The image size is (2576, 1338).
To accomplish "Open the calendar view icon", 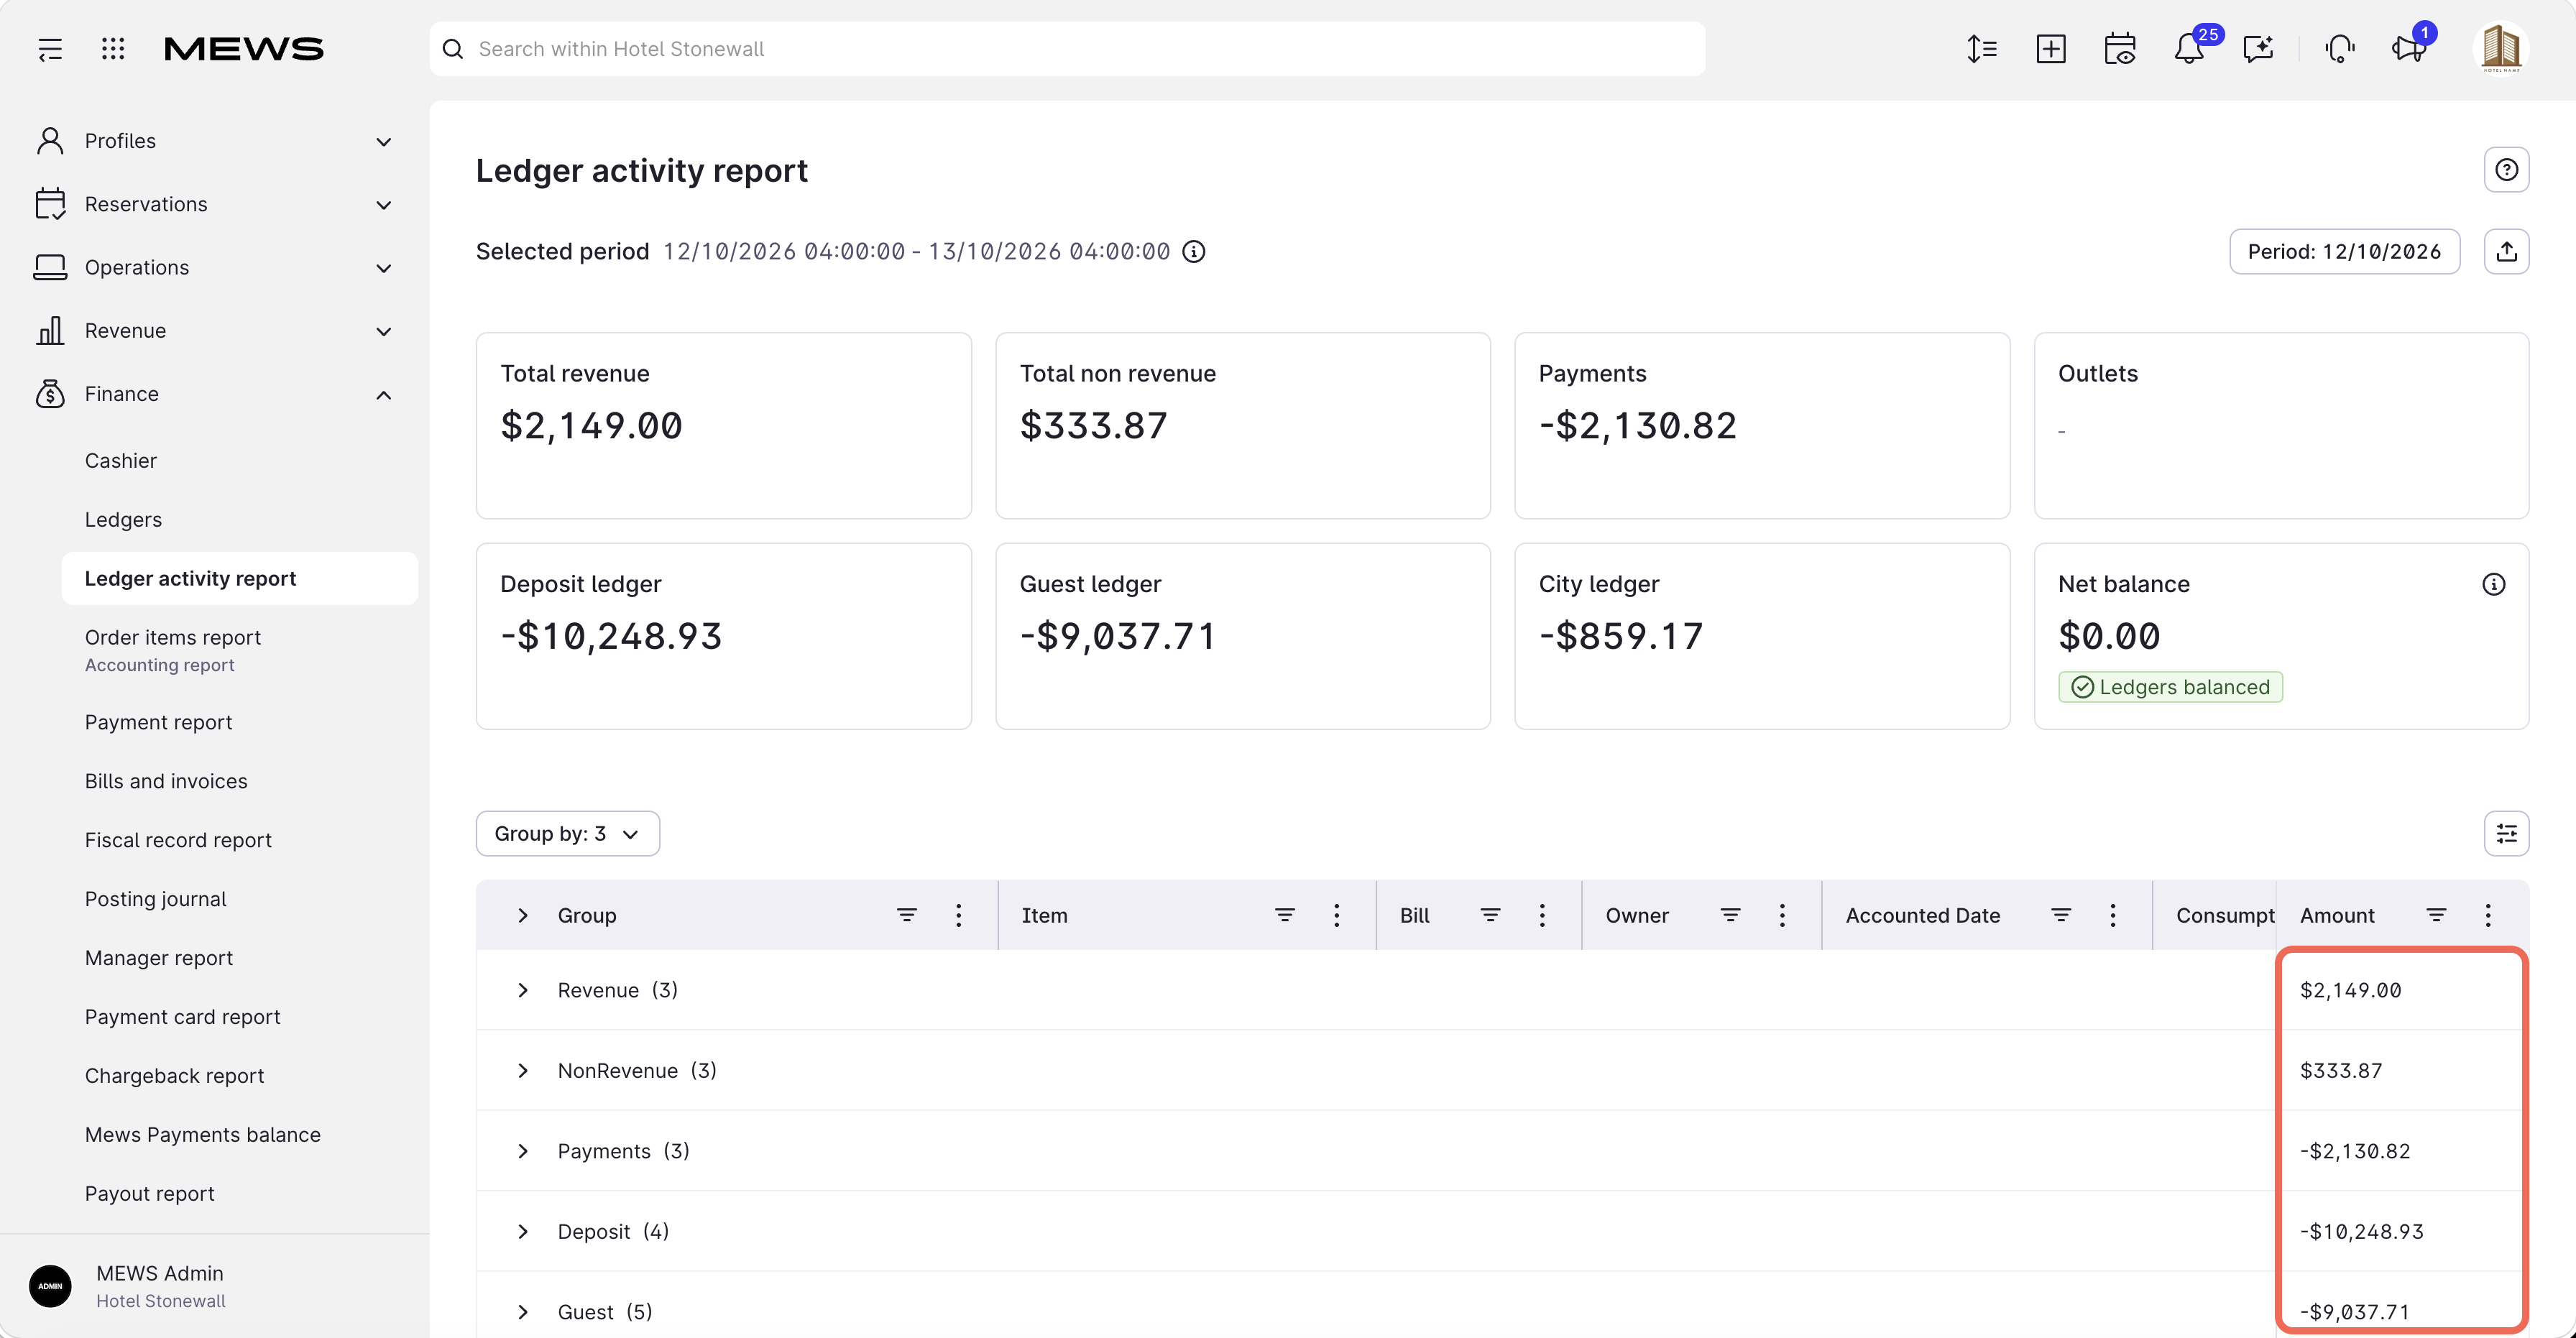I will click(x=2120, y=49).
